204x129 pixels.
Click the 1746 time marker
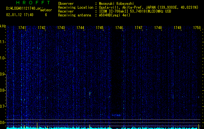coord(119,27)
